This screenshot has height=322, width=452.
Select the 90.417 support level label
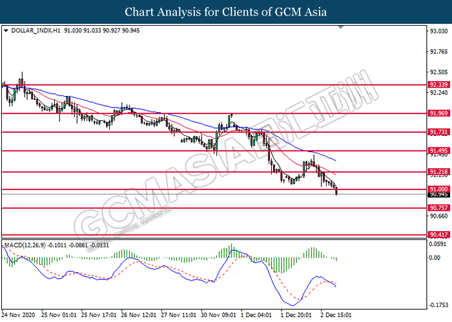[x=438, y=234]
